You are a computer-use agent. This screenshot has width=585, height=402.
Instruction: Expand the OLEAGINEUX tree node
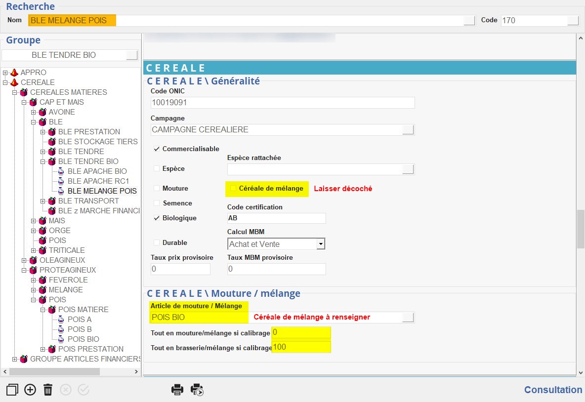point(24,260)
